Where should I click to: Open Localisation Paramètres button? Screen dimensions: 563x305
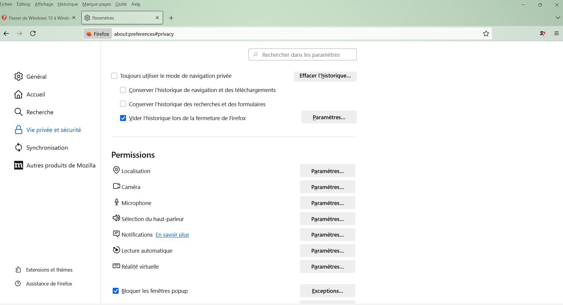click(x=328, y=171)
